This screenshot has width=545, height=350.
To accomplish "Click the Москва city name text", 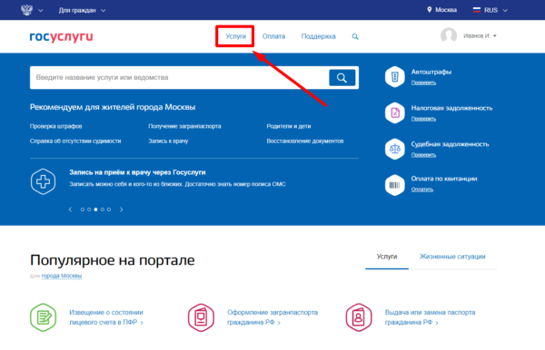I will (446, 10).
